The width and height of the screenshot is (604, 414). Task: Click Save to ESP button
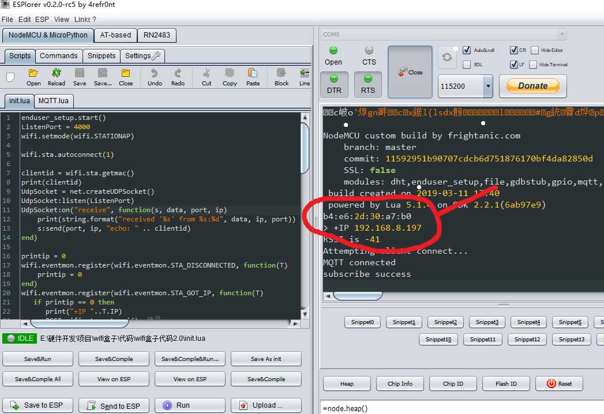tap(37, 405)
